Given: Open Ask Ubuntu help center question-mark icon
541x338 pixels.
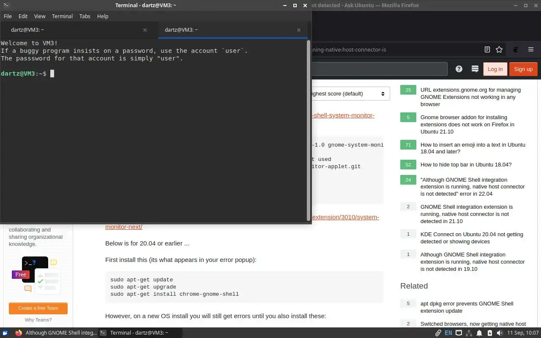Looking at the screenshot, I should (x=459, y=69).
